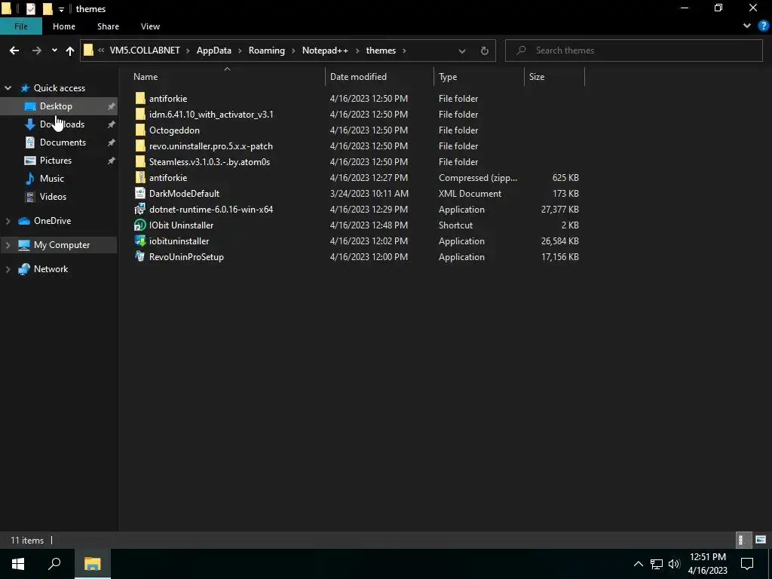Sort by the Size column header

[x=537, y=76]
